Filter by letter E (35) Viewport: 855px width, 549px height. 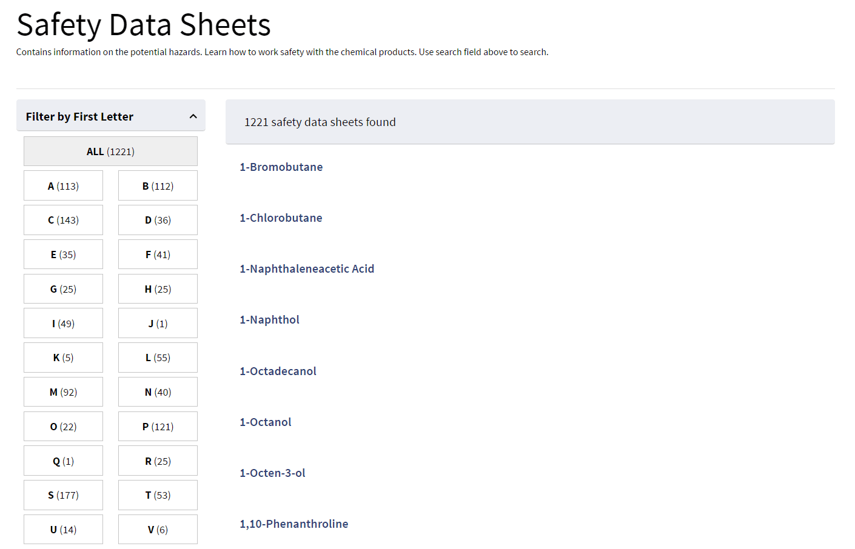coord(63,255)
